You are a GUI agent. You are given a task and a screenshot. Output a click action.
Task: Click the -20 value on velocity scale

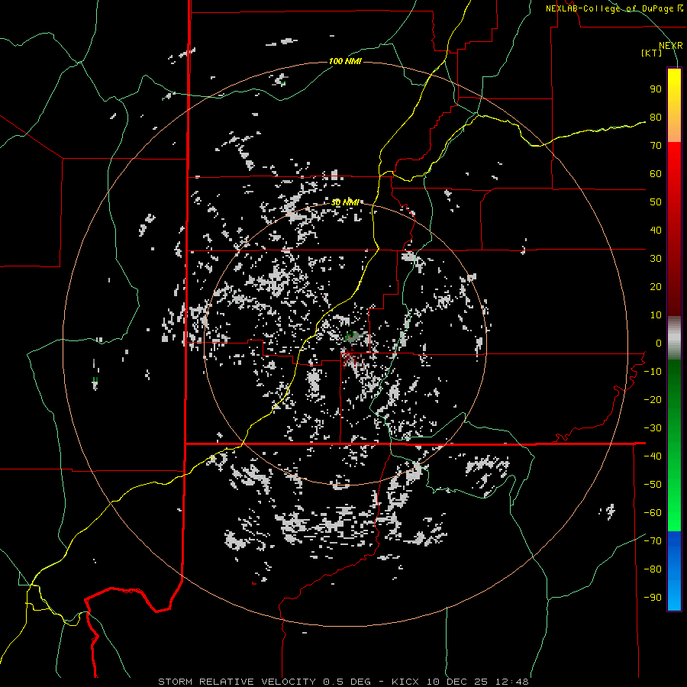[x=653, y=400]
